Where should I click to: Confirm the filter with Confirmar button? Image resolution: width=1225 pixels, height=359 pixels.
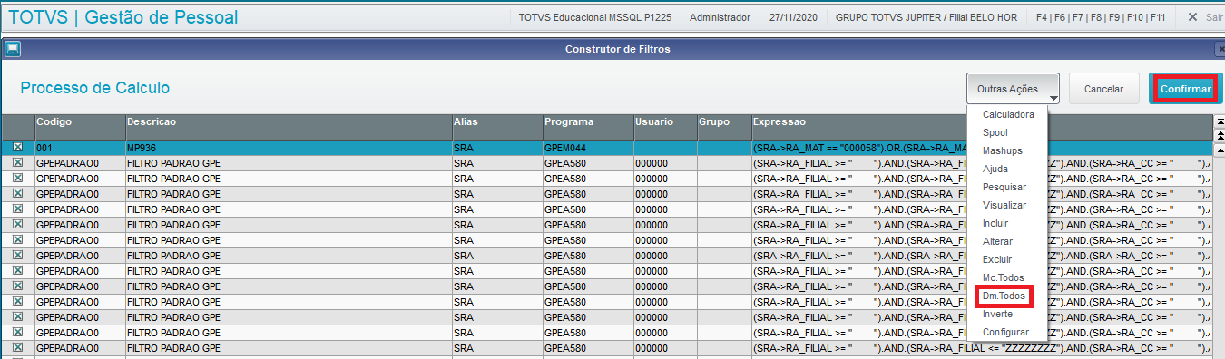pos(1186,89)
